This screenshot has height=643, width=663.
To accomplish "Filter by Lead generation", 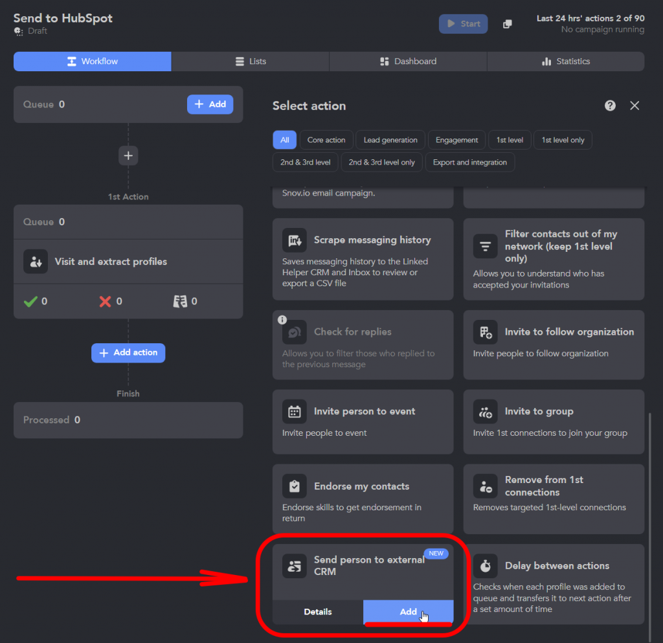I will 390,140.
